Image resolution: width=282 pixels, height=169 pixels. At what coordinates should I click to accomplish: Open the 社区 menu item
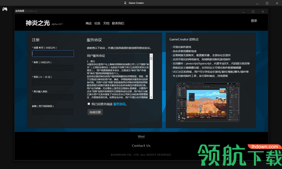(x=97, y=23)
